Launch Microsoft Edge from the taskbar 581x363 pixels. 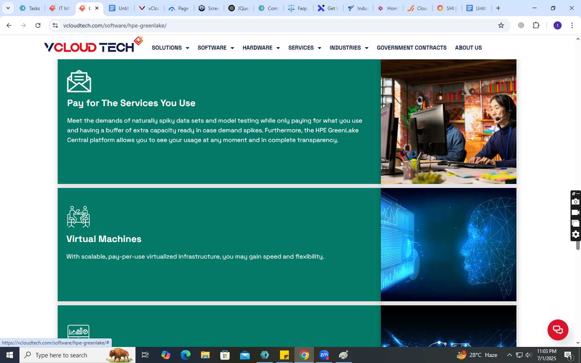186,355
